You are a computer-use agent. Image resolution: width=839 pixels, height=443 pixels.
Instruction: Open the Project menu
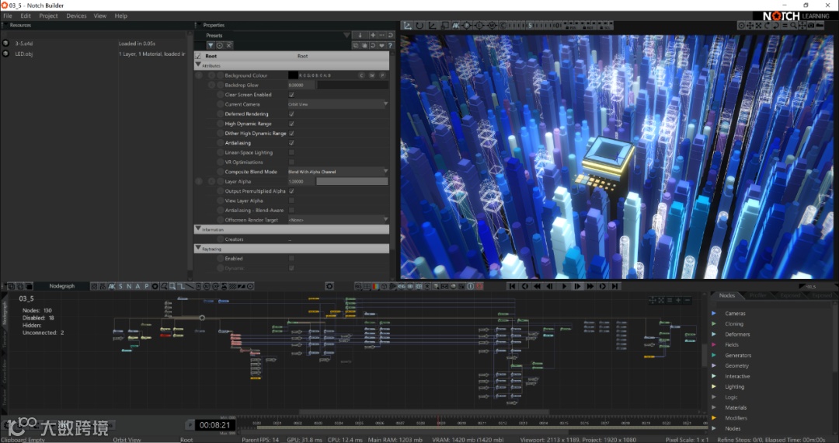point(48,16)
